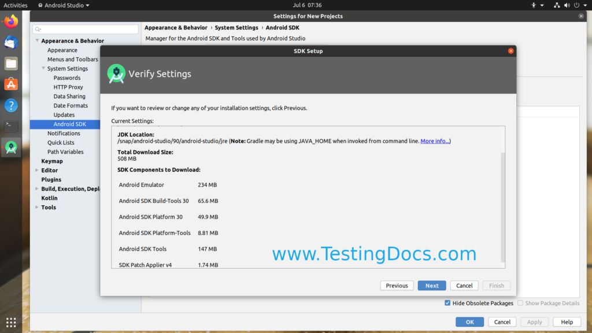
Task: Collapse the Appearance & Behavior tree section
Action: tap(37, 40)
